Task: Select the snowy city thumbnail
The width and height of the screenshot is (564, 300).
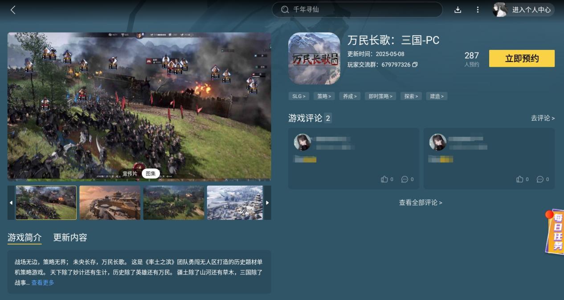Action: 235,203
